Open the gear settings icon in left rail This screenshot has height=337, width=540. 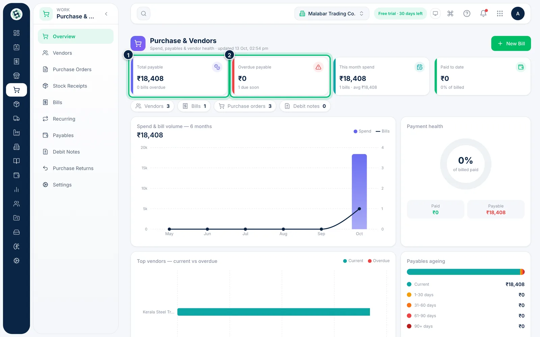click(16, 261)
